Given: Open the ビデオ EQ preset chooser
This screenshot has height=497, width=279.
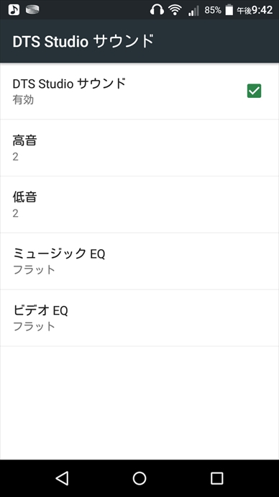Looking at the screenshot, I should [139, 318].
